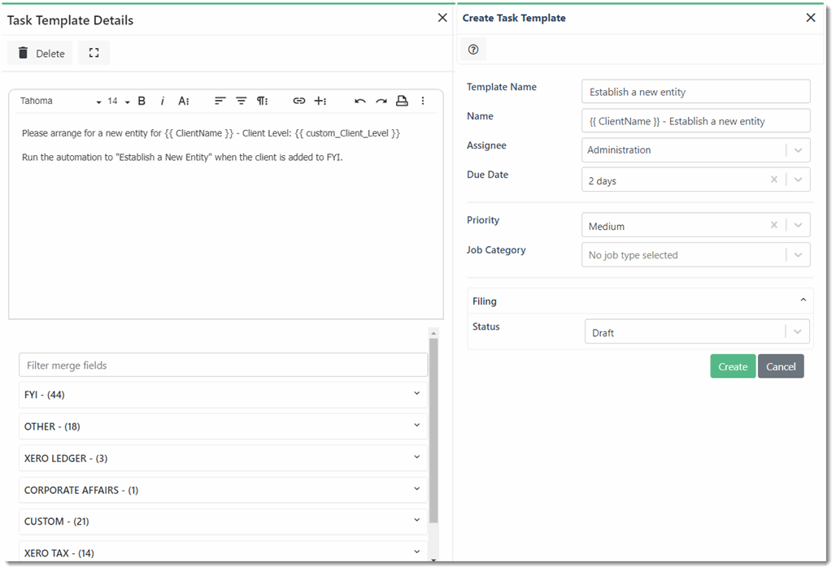The height and width of the screenshot is (571, 836).
Task: Expand the CUSTOM merge fields section
Action: pyautogui.click(x=416, y=521)
